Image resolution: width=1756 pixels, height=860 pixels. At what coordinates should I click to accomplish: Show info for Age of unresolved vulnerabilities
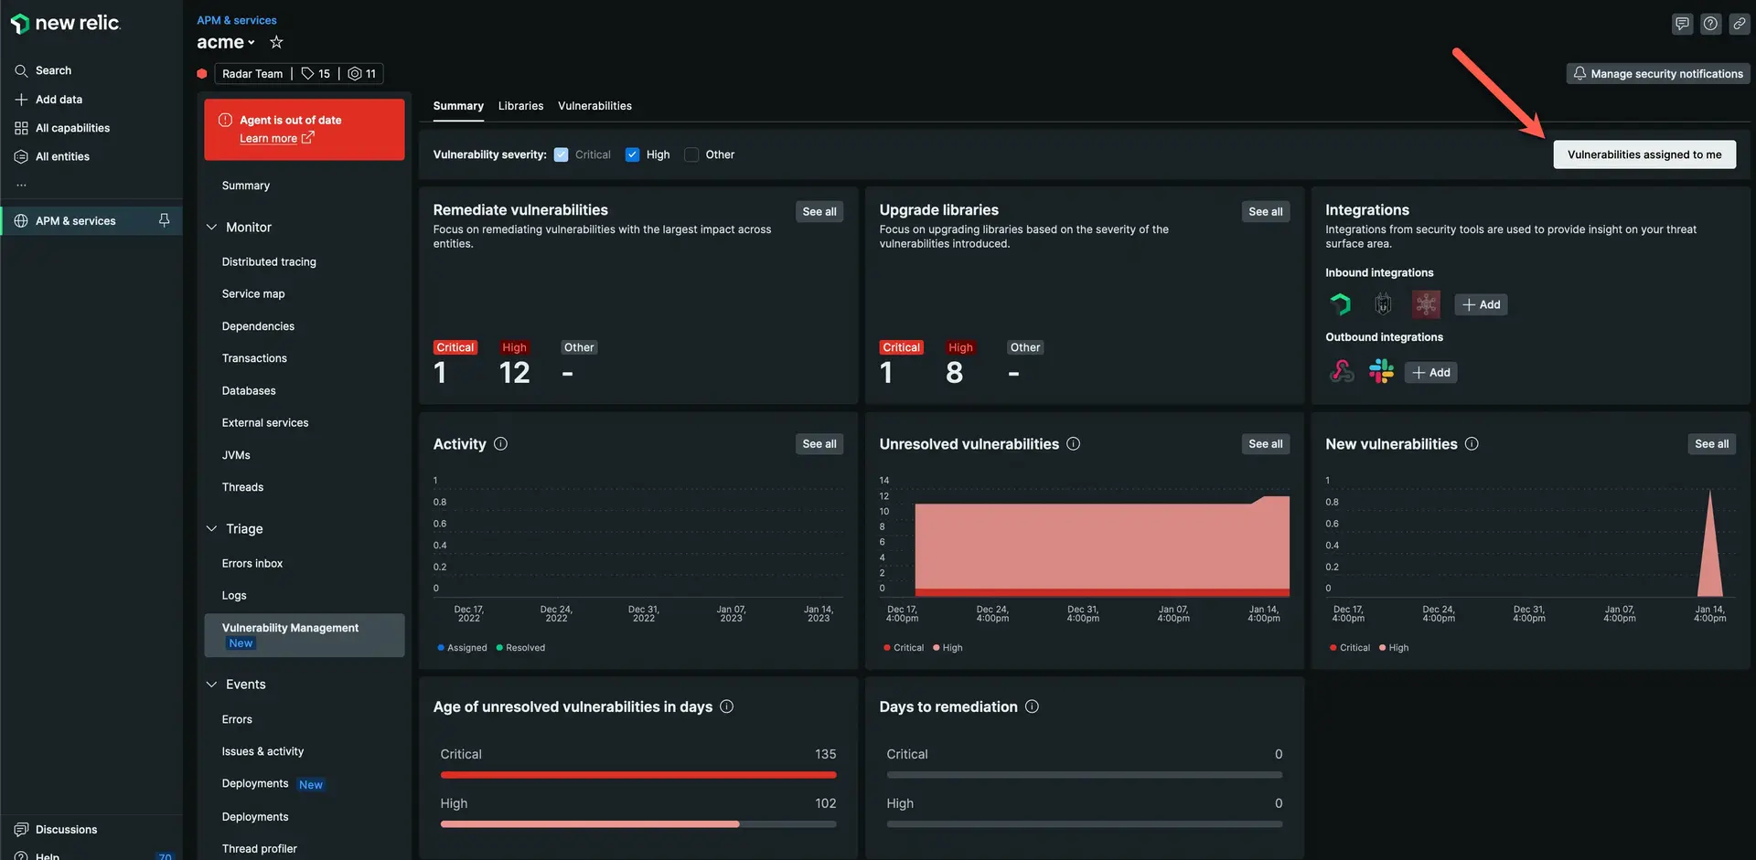726,706
